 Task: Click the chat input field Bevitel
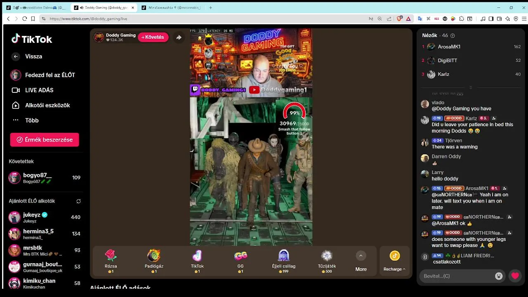click(x=457, y=276)
